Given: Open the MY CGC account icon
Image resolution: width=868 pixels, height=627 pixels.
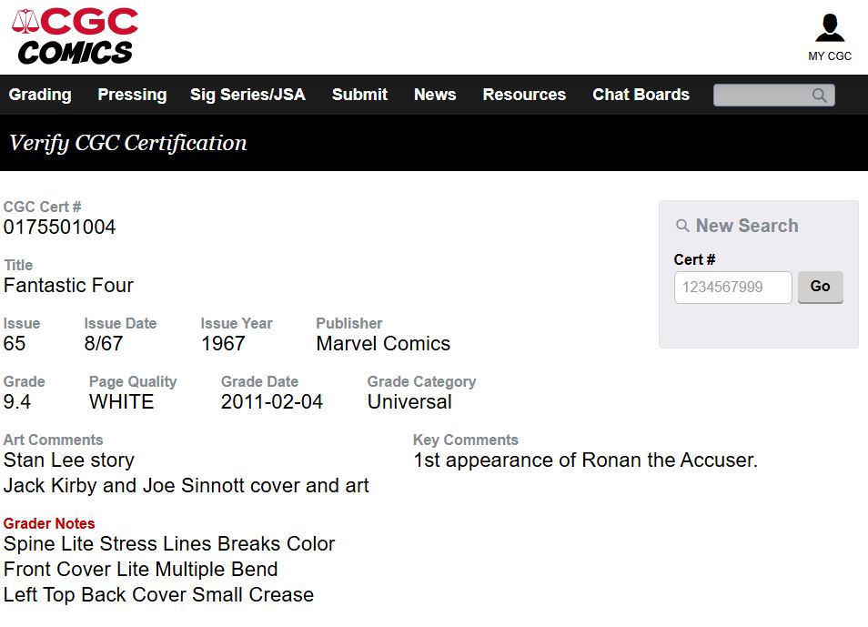Looking at the screenshot, I should [829, 27].
